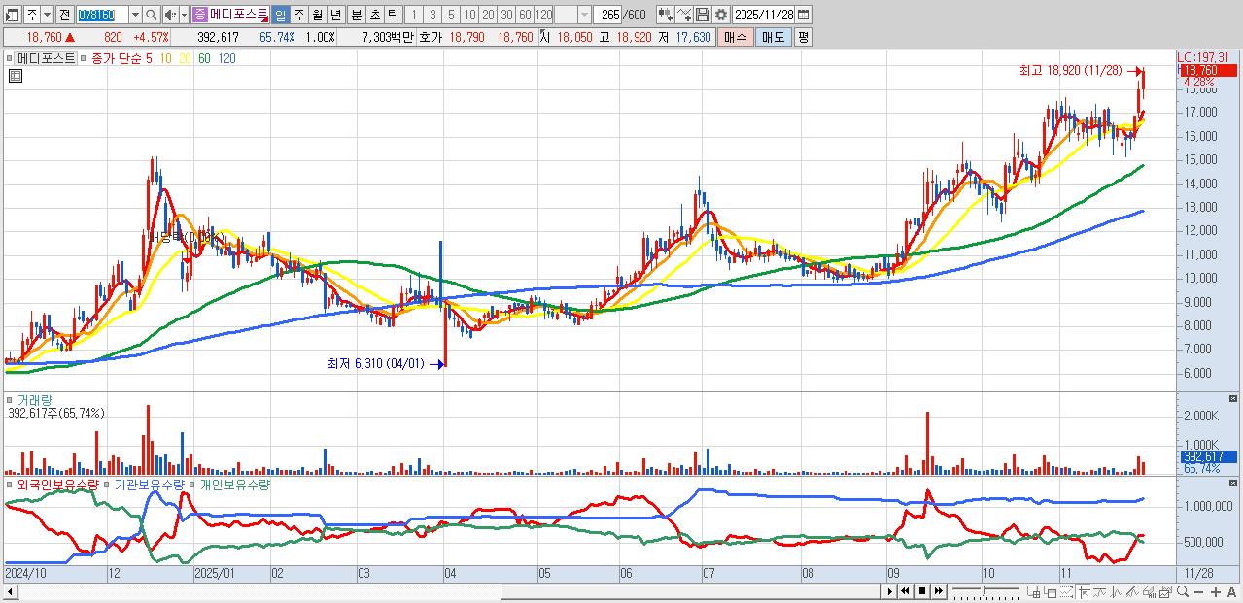Expand the sound options dropdown arrow
Viewport: 1243px width, 603px height.
[184, 15]
